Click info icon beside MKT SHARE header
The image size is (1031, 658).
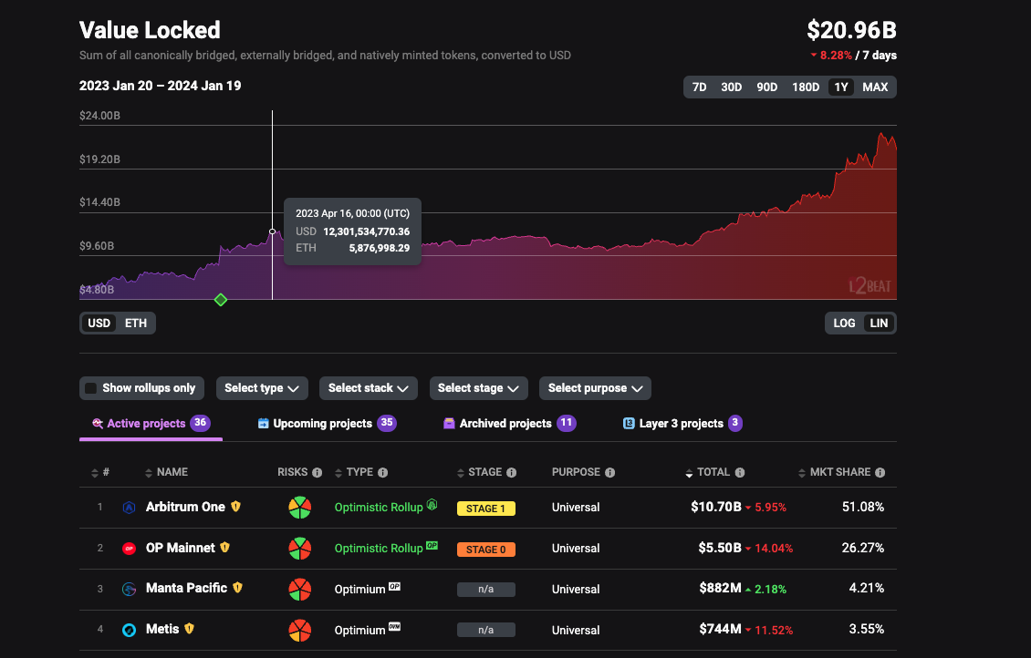tap(880, 473)
